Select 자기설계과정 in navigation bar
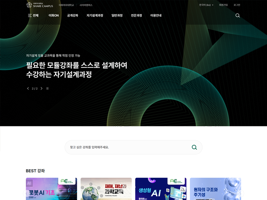The width and height of the screenshot is (267, 200). point(94,15)
